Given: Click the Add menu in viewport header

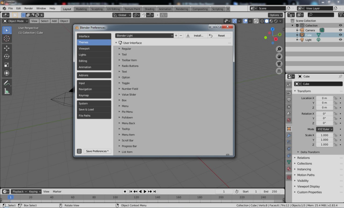Looking at the screenshot, I should (x=54, y=21).
